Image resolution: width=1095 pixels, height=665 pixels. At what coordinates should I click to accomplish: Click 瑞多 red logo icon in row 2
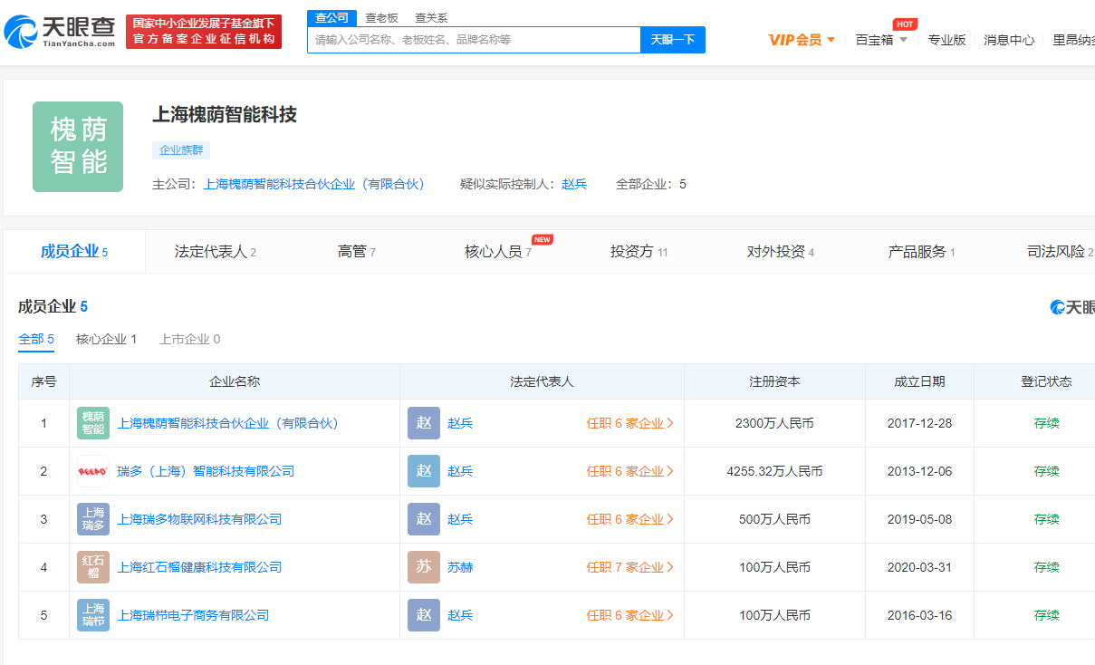point(93,471)
